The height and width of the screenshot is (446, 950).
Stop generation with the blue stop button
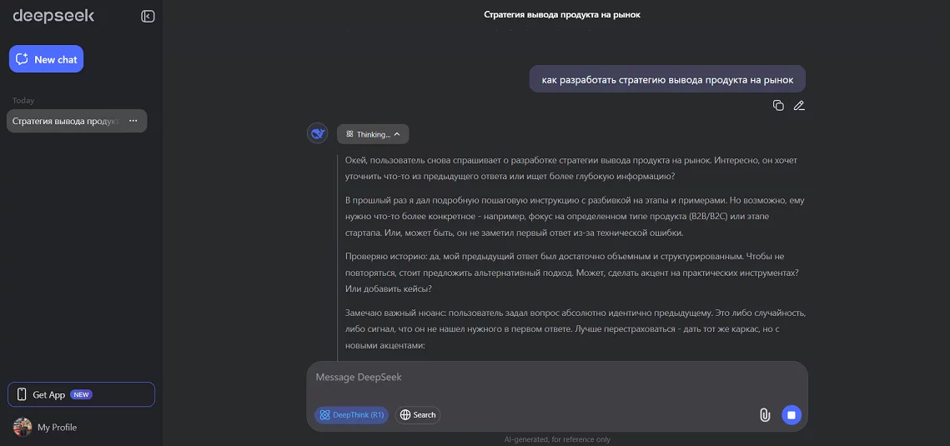792,415
